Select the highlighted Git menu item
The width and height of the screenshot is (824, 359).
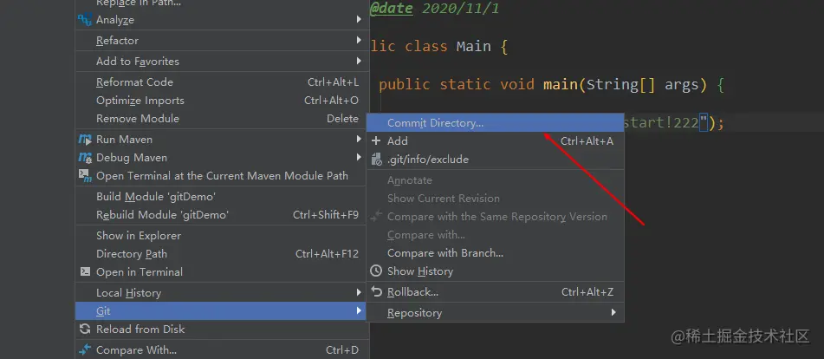(221, 310)
